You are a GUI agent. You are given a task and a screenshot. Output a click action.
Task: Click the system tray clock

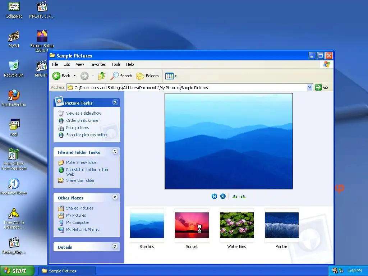coord(355,271)
